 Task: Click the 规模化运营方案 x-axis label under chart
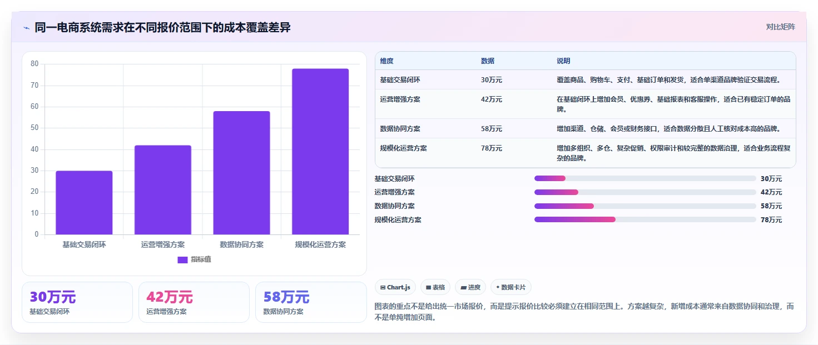[x=320, y=244]
